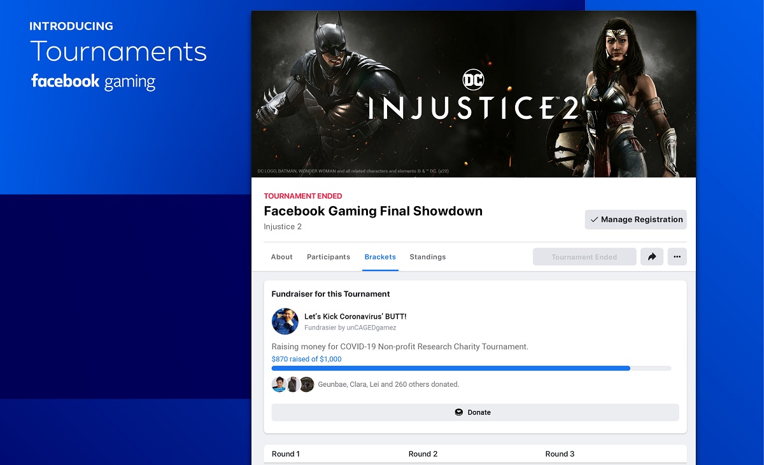Select the Brackets tab
Viewport: 764px width, 465px height.
380,257
